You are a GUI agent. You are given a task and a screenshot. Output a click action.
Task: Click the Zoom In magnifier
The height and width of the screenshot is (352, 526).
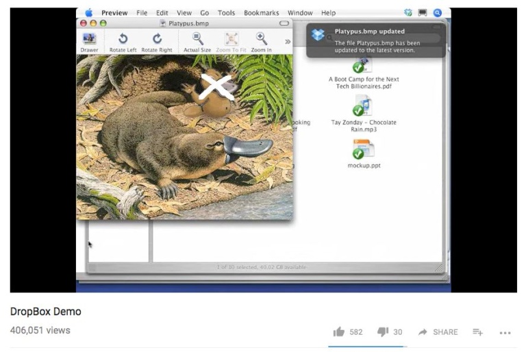(261, 39)
